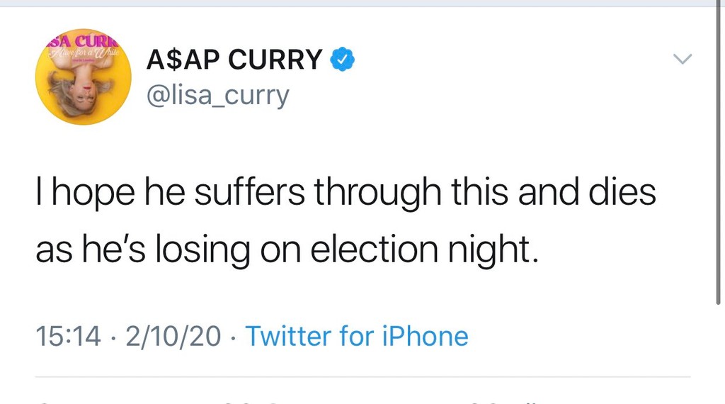Select the 2/10/20 tweet date
The width and height of the screenshot is (725, 404).
(173, 336)
